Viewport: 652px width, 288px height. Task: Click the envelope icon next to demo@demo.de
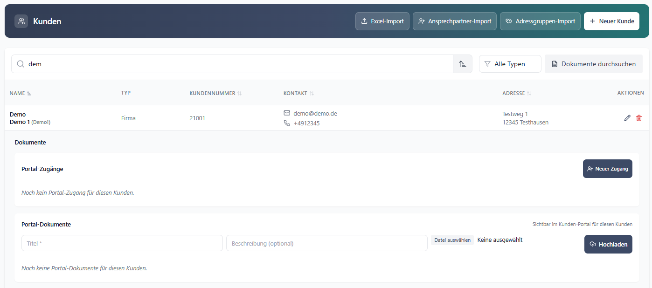pos(287,113)
